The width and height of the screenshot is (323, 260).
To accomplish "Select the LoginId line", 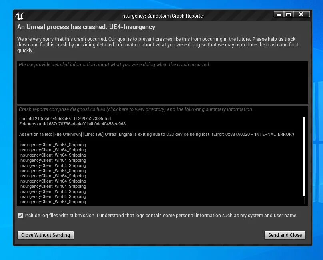I will pyautogui.click(x=65, y=119).
